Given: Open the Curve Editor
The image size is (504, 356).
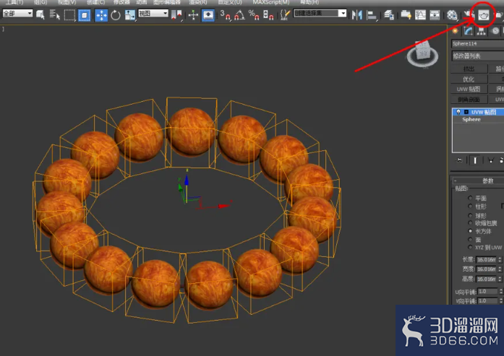Looking at the screenshot, I should [x=420, y=14].
